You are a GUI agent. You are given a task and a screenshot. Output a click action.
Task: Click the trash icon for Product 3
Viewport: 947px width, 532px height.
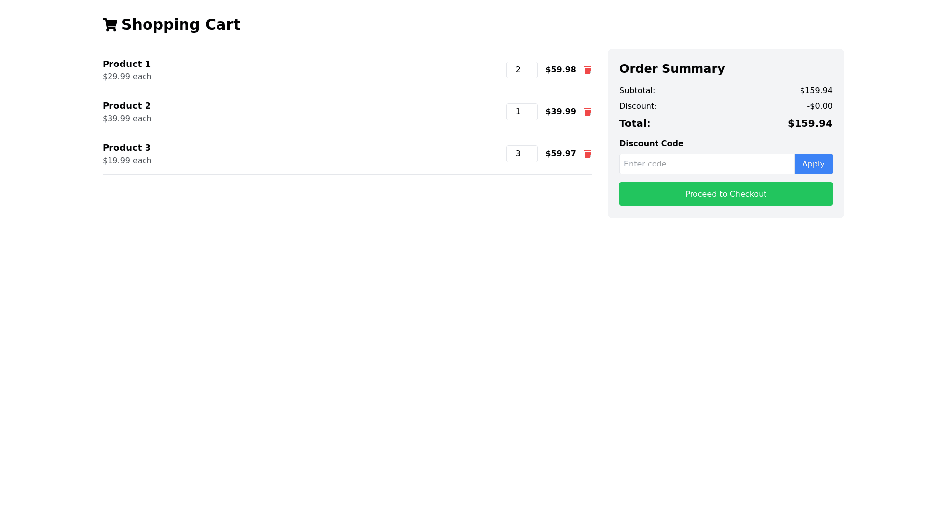pyautogui.click(x=587, y=154)
